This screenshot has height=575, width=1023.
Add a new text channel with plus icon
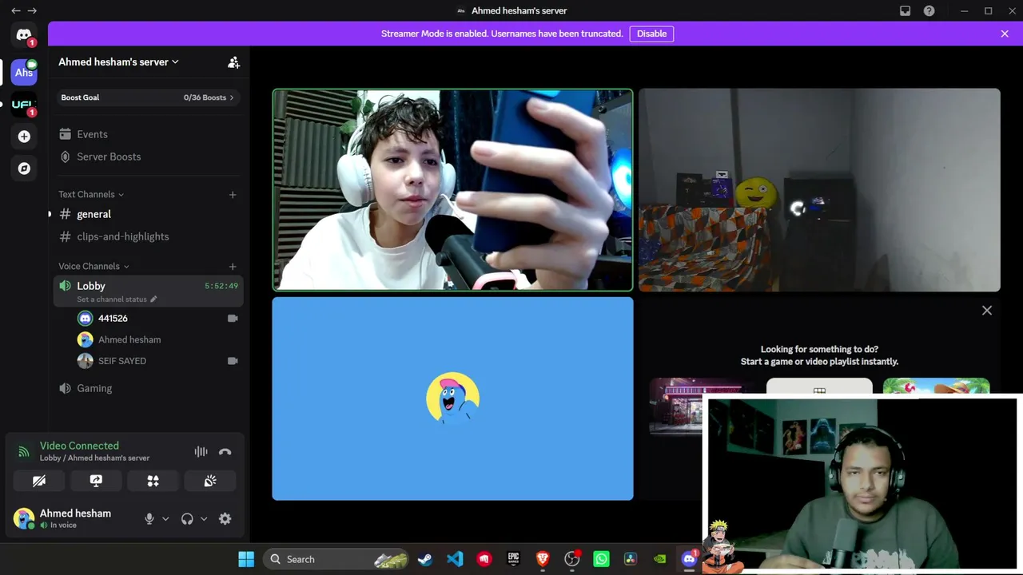coord(233,195)
